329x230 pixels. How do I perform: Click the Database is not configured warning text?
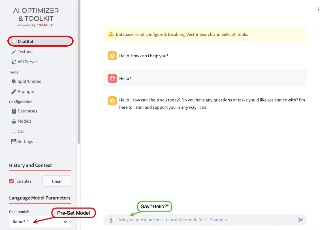pos(182,34)
